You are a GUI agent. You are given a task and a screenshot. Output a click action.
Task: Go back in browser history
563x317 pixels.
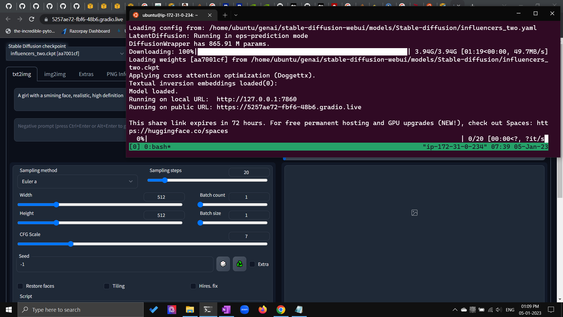click(8, 19)
